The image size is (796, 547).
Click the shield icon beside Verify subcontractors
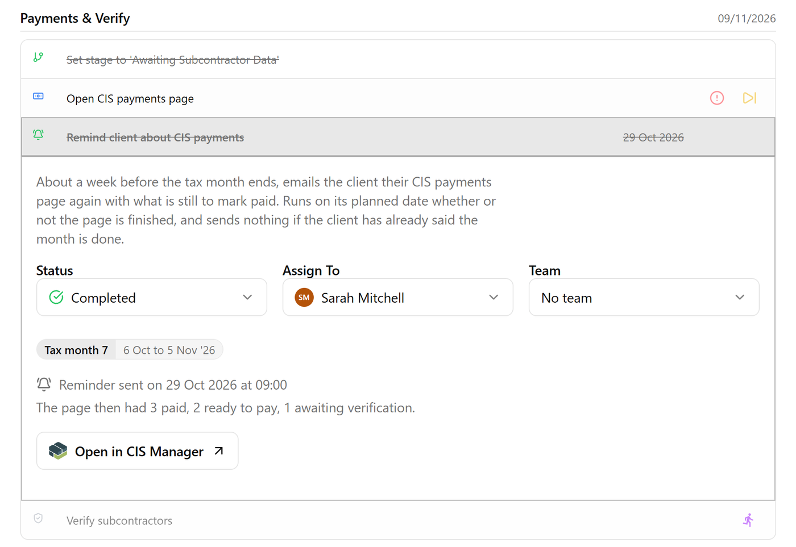(38, 518)
